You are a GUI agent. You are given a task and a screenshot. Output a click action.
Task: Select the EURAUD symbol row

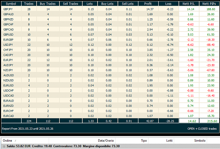point(110,101)
